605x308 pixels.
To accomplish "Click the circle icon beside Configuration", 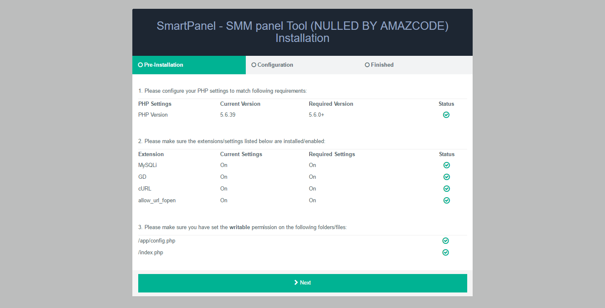I will (x=254, y=65).
